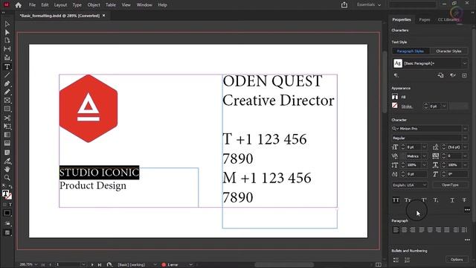
Task: Click the Stroke link in Appearance
Action: click(x=407, y=106)
